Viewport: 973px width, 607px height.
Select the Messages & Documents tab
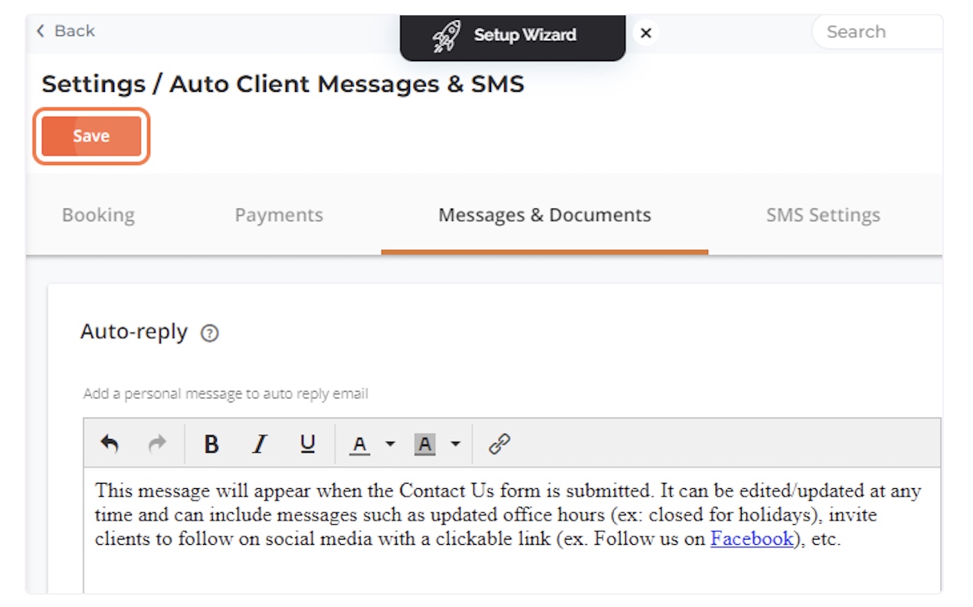(544, 215)
